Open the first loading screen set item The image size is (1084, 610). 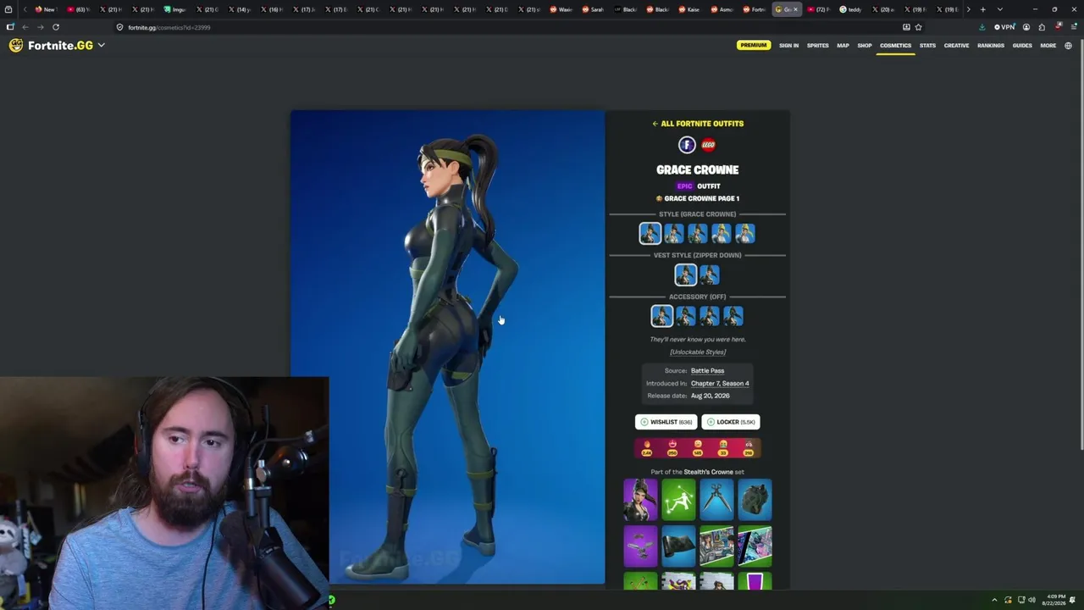(716, 546)
